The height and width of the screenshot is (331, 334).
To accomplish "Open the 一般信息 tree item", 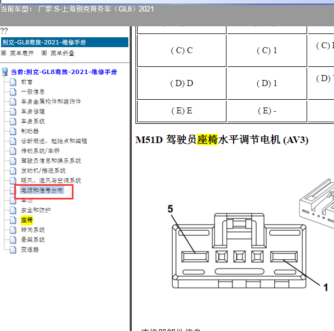I will click(x=33, y=92).
